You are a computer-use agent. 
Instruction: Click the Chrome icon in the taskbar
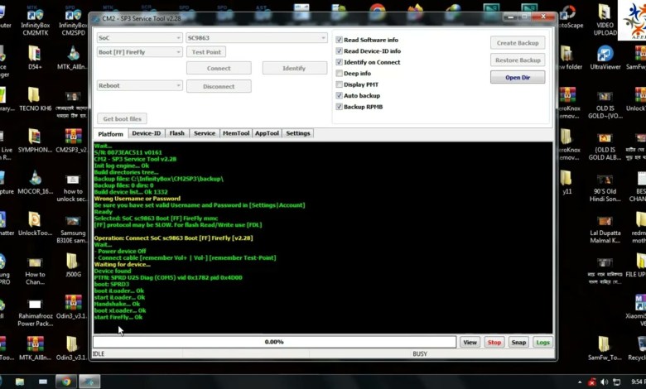click(66, 381)
